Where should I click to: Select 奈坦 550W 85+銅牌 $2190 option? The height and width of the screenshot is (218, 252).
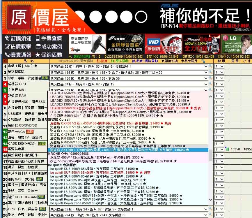click(128, 161)
